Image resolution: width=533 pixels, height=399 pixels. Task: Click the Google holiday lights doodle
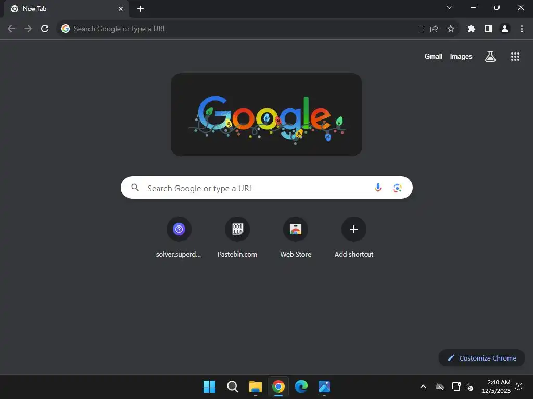pos(266,115)
